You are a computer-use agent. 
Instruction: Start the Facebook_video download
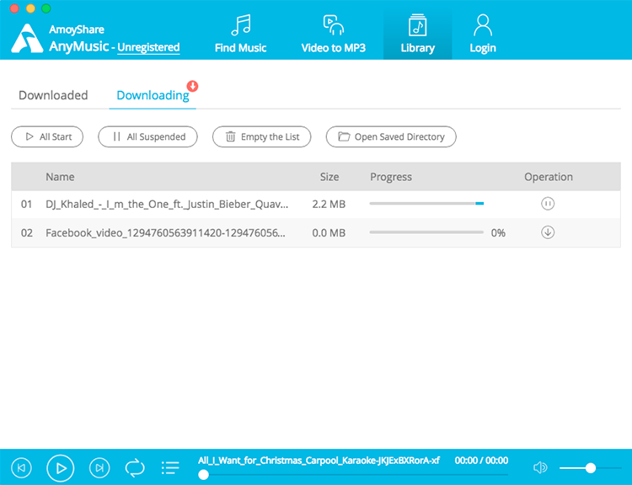click(548, 232)
